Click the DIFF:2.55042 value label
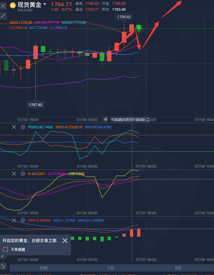 click(39, 220)
